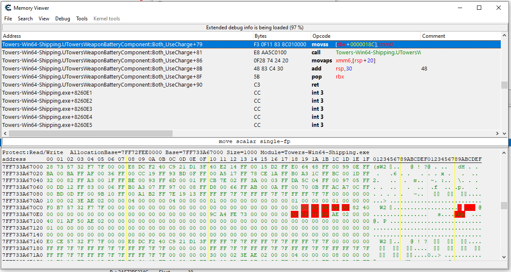The width and height of the screenshot is (511, 272).
Task: Open the Tools menu
Action: 82,19
